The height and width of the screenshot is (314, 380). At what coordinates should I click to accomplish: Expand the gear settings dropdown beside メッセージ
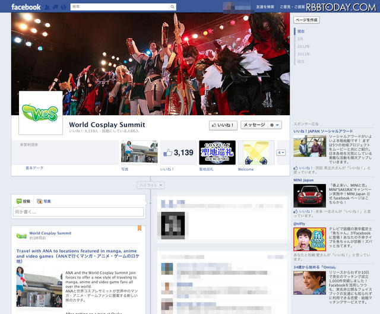pyautogui.click(x=275, y=125)
